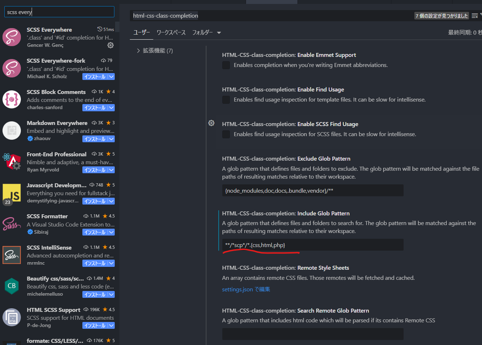The height and width of the screenshot is (345, 482).
Task: Click settings.json で編集 link
Action: 246,290
